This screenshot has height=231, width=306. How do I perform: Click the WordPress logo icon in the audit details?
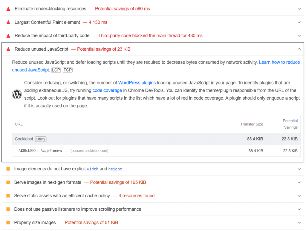(x=17, y=94)
